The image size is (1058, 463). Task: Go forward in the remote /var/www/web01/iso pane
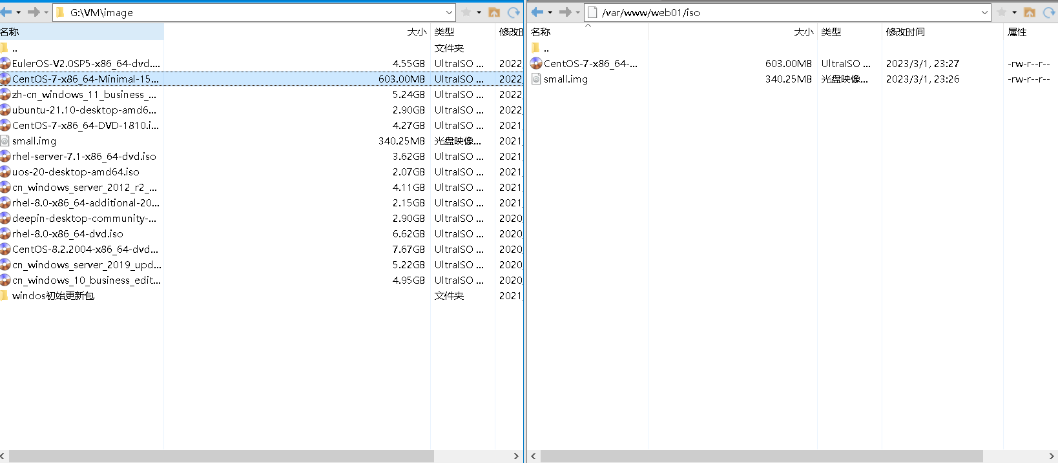[565, 12]
